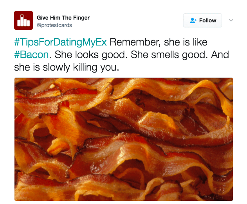
Task: Visit the Give Him The Finger profile name
Action: 63,18
